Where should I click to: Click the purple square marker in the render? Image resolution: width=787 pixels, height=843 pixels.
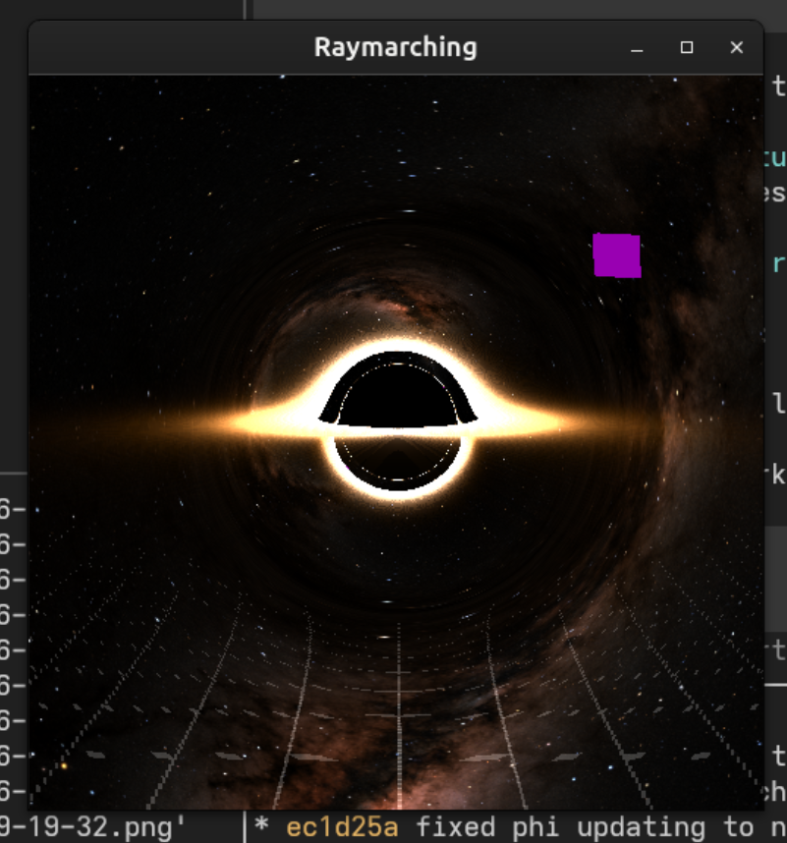click(x=616, y=254)
